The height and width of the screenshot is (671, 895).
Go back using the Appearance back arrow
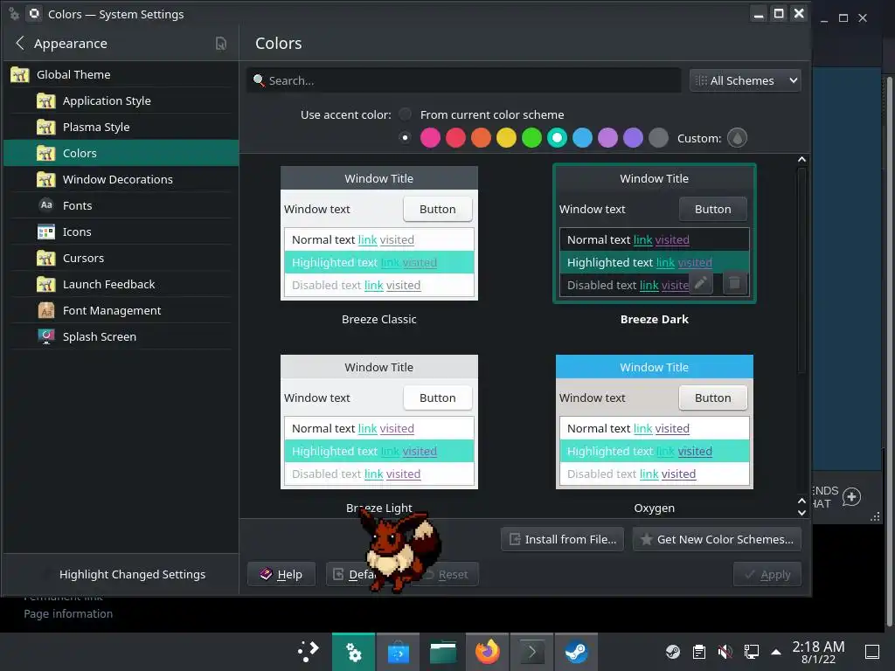(20, 44)
